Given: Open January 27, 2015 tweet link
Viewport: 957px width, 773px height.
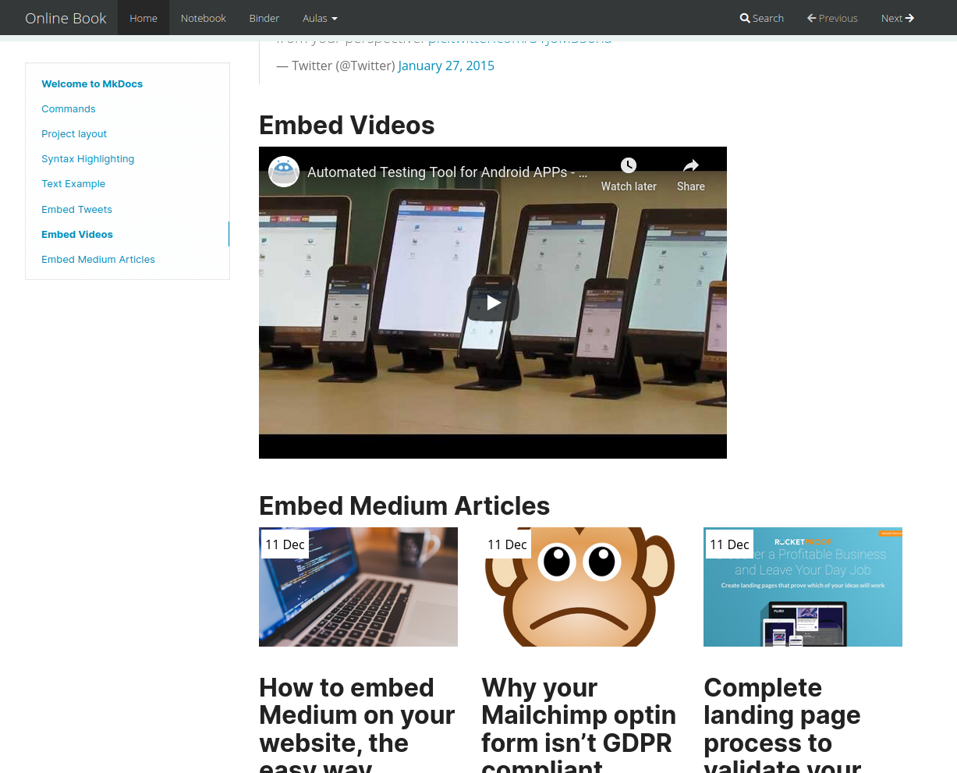Looking at the screenshot, I should (x=446, y=66).
